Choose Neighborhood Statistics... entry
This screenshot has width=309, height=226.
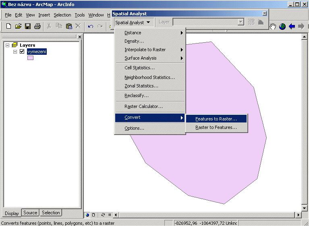tap(150, 77)
